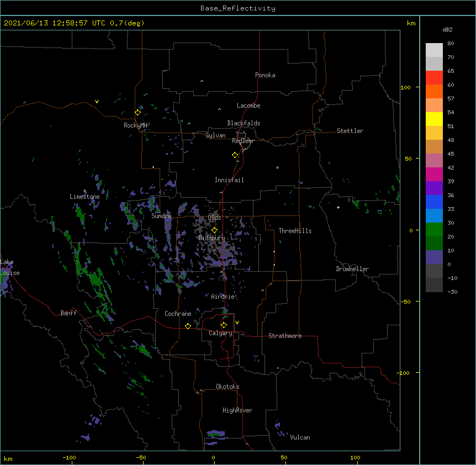Click the Cochrane town label
This screenshot has height=465, width=476.
coord(178,314)
